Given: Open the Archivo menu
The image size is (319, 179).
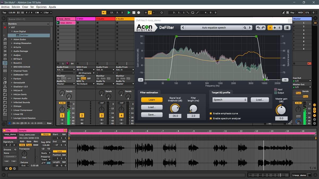Looking at the screenshot, I should [5, 7].
